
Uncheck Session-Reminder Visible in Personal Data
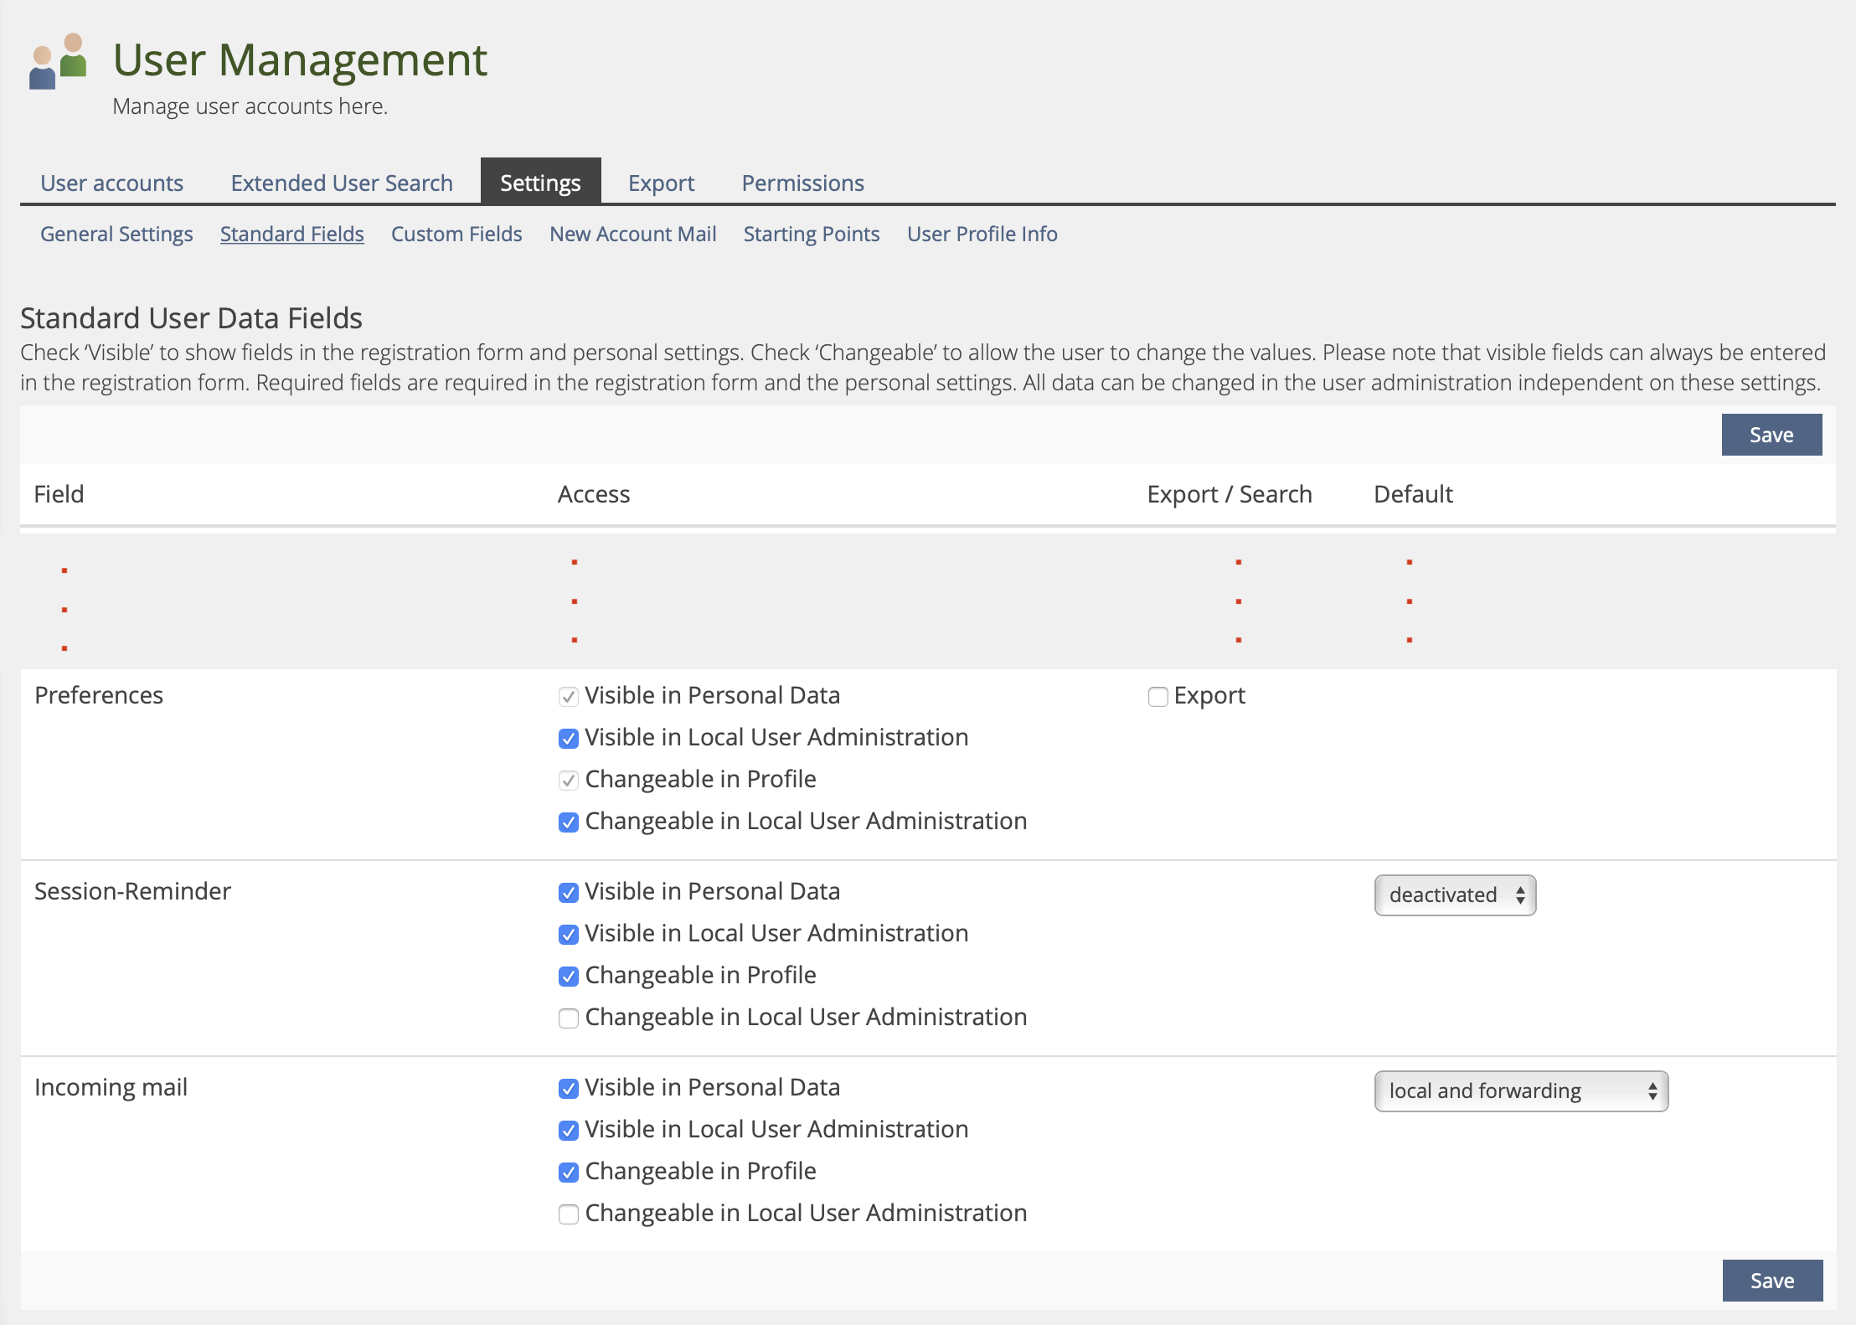point(568,893)
